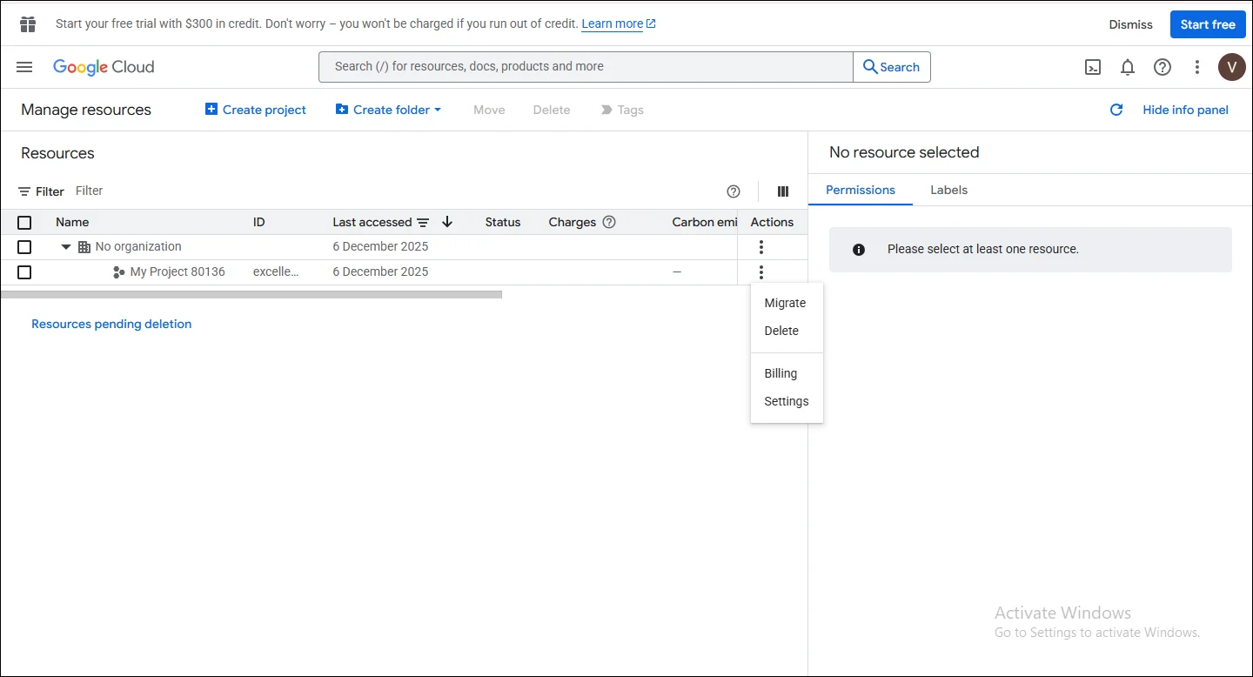
Task: Open Resources pending deletion link
Action: tap(111, 324)
